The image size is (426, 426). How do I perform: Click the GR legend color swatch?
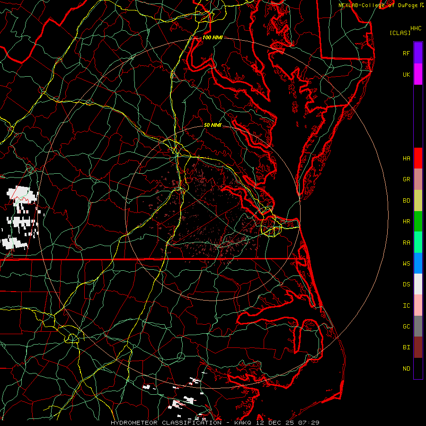click(418, 179)
